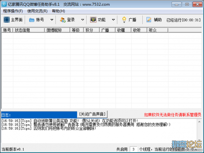Click log line about 自动领取蒲公英奖励
204x153 pixels.
pyautogui.click(x=69, y=121)
